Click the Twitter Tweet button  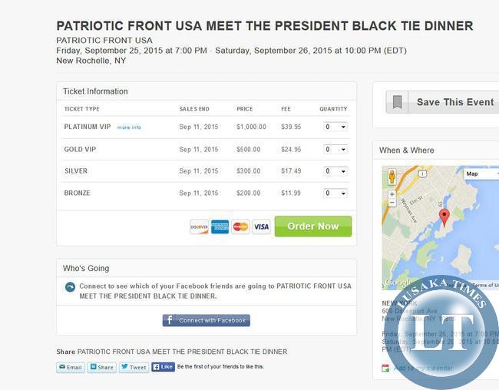[134, 368]
